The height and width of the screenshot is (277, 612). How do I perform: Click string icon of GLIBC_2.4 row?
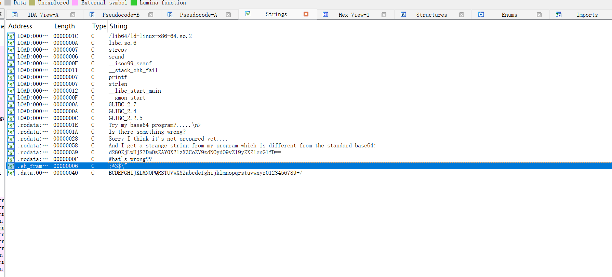(x=11, y=111)
